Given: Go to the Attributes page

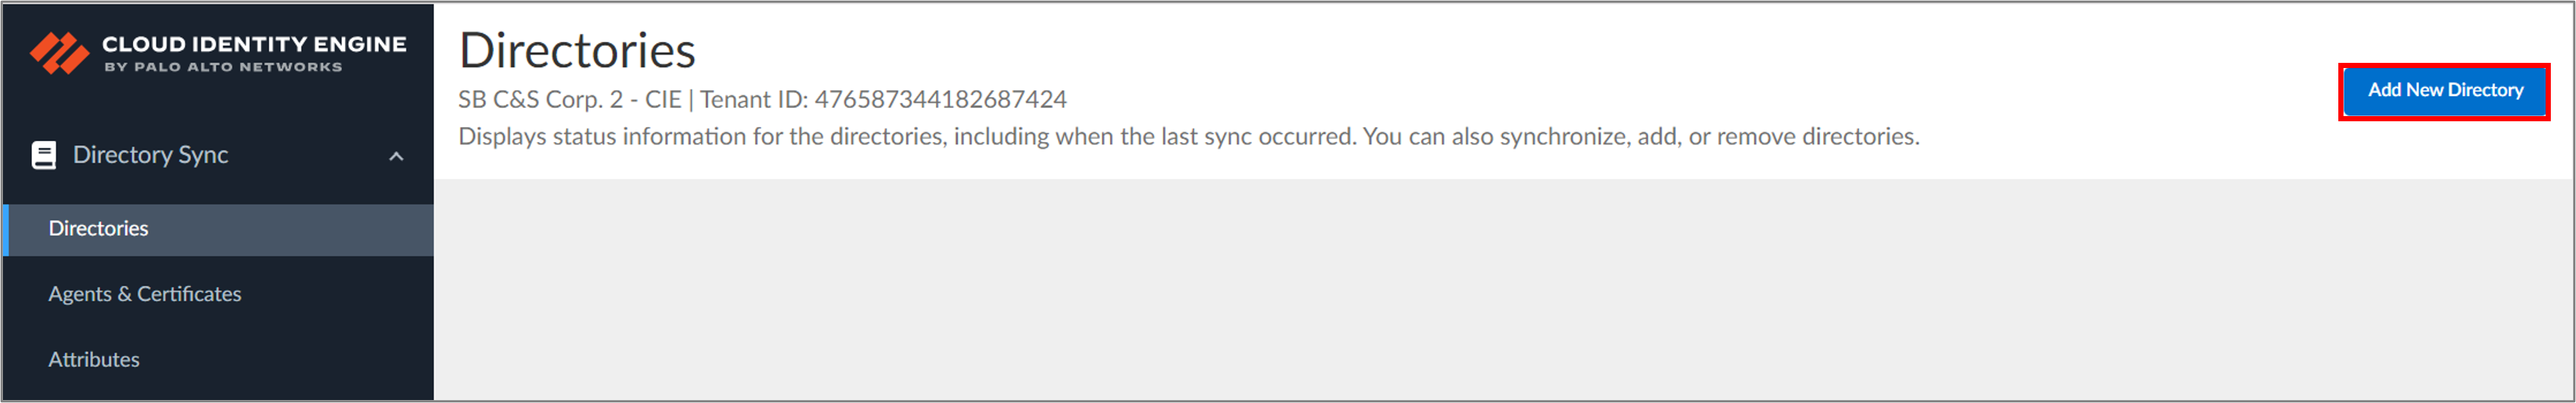Looking at the screenshot, I should pos(94,359).
